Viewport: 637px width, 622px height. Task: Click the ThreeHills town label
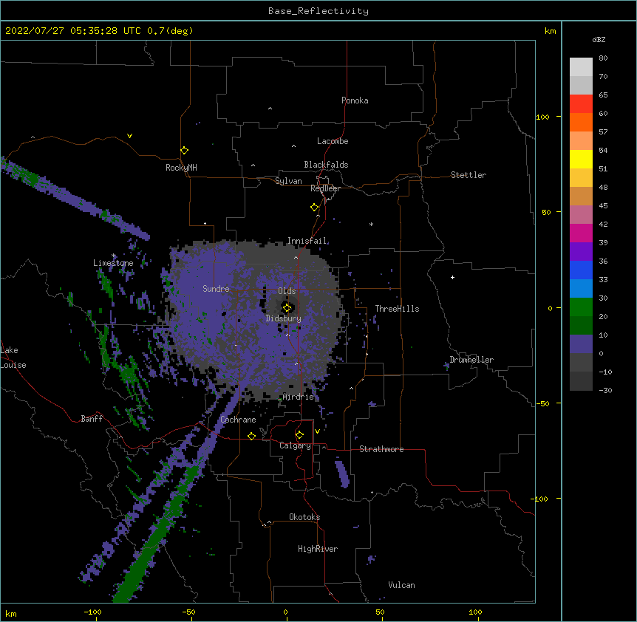pyautogui.click(x=397, y=309)
